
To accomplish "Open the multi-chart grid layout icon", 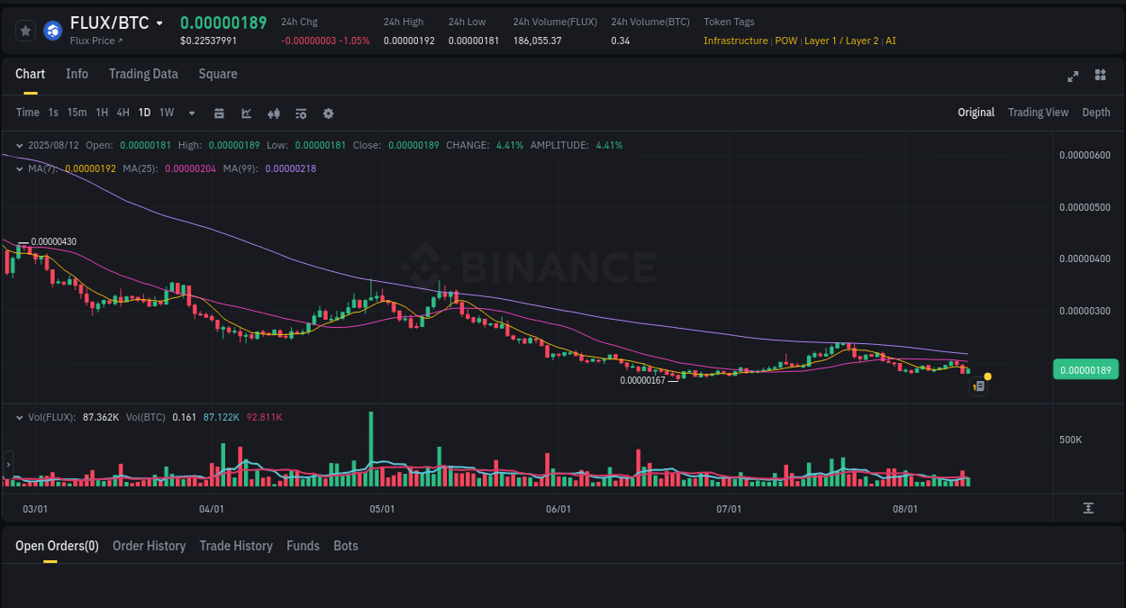I will pos(1100,75).
